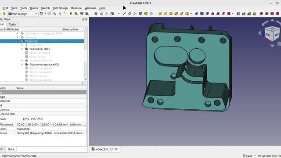Click the Fillet tool icon
Screen dimensions: 281x158
261,14
